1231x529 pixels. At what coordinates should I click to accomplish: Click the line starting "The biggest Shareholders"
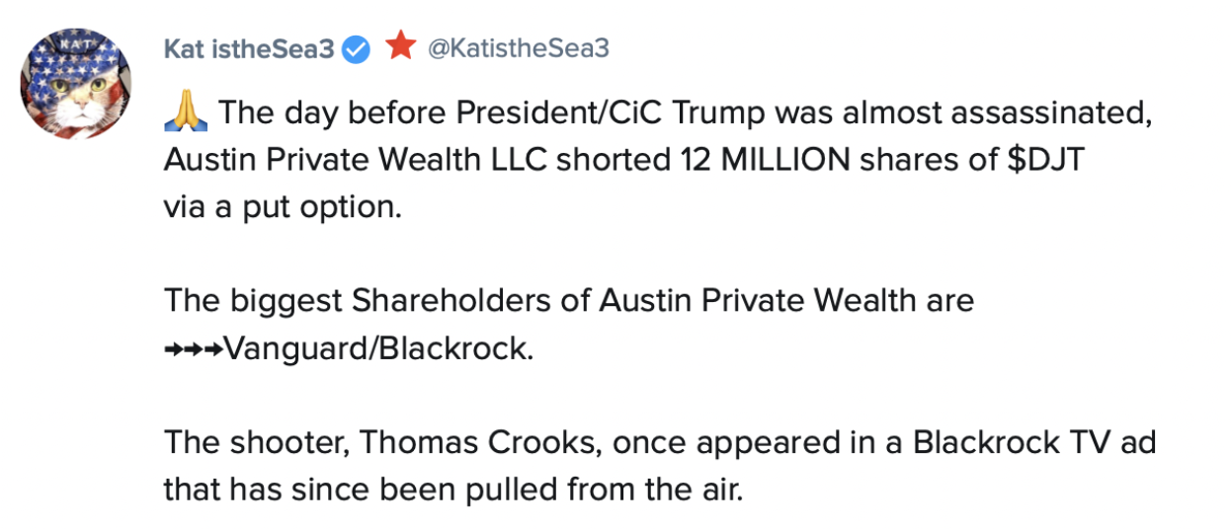[x=569, y=299]
